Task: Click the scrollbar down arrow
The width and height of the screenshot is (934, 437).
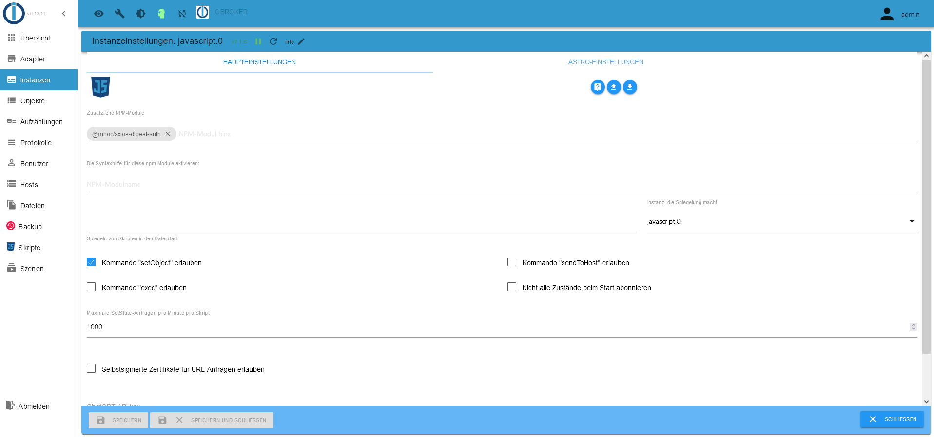Action: pyautogui.click(x=926, y=402)
